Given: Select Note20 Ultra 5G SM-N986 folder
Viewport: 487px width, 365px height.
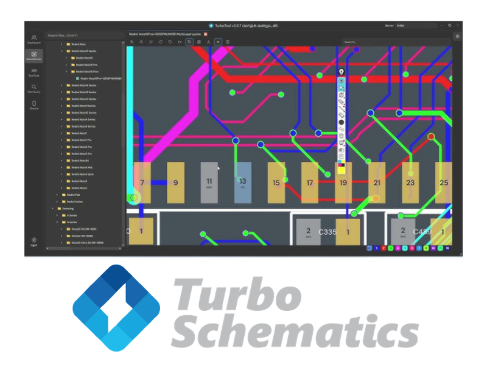Looking at the screenshot, I should (x=85, y=243).
